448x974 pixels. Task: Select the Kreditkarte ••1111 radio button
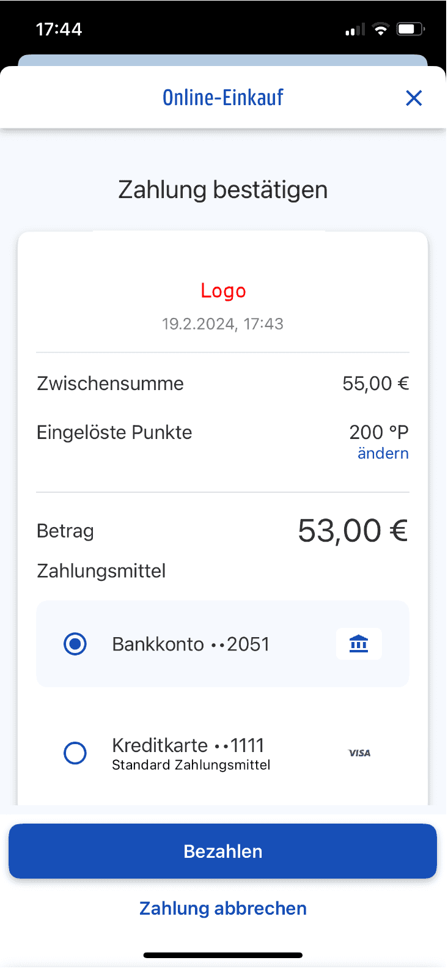pos(75,753)
